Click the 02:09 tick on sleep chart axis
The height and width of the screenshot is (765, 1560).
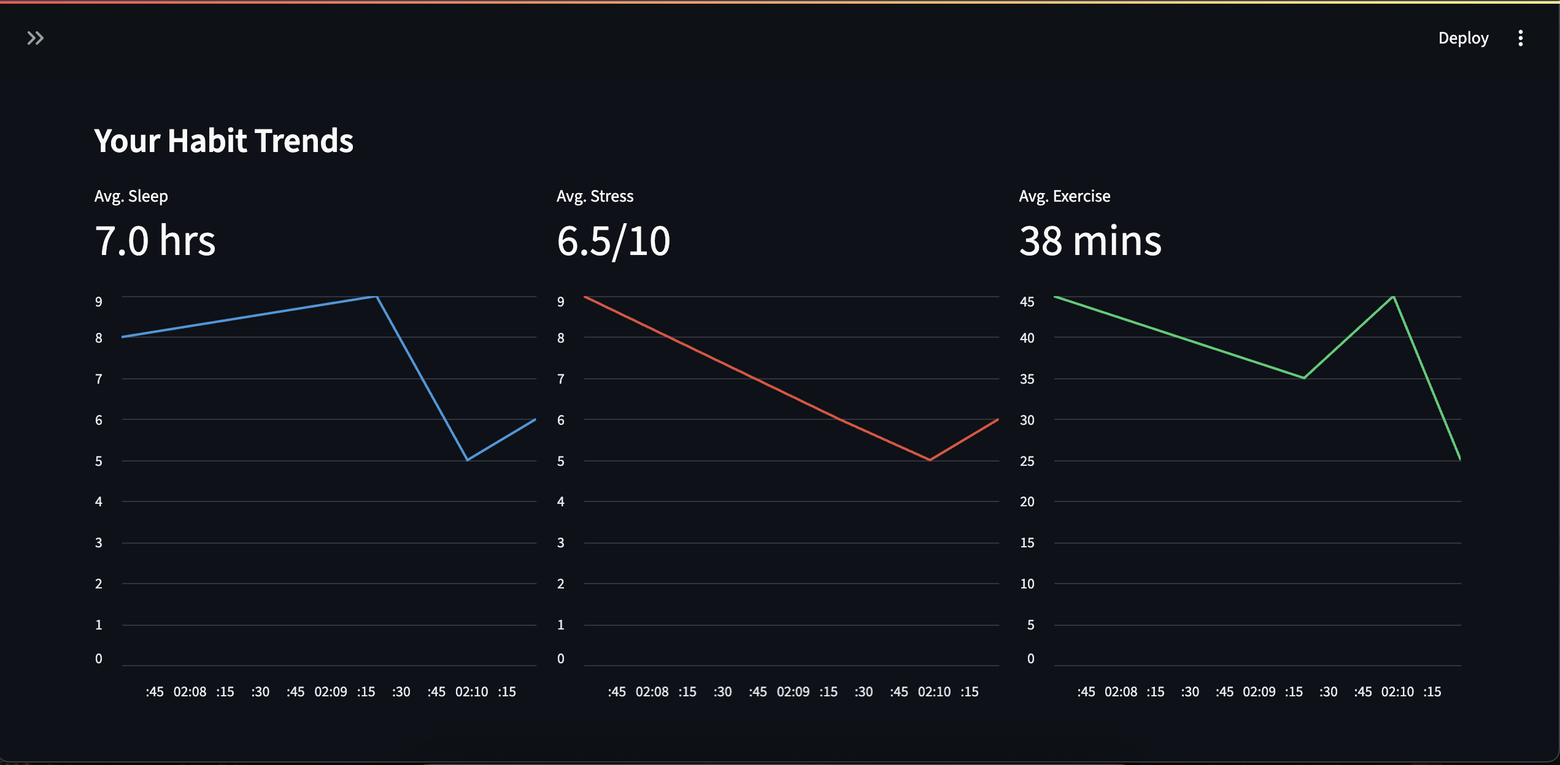[x=331, y=692]
